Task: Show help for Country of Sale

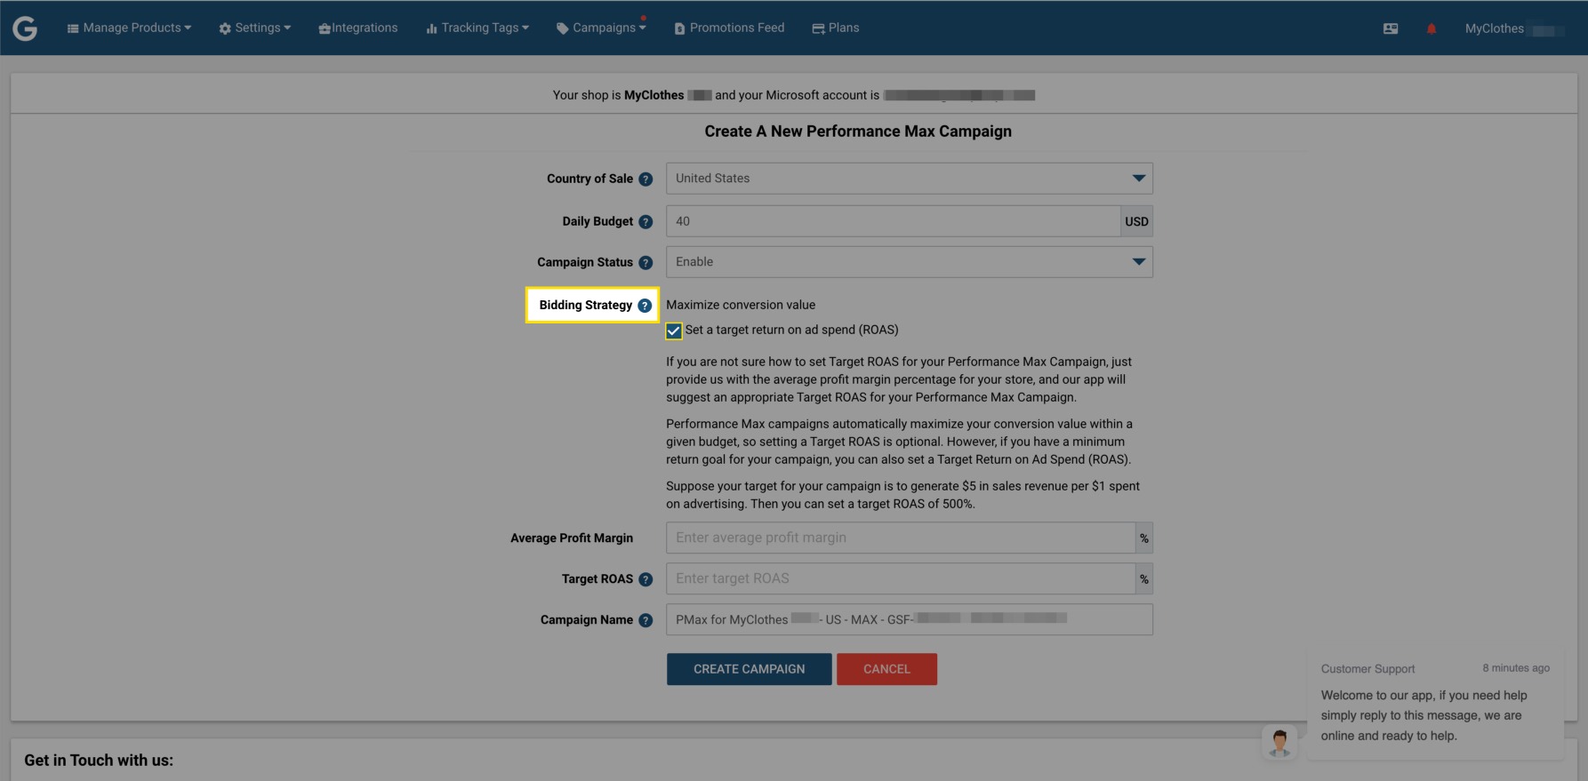Action: point(646,179)
